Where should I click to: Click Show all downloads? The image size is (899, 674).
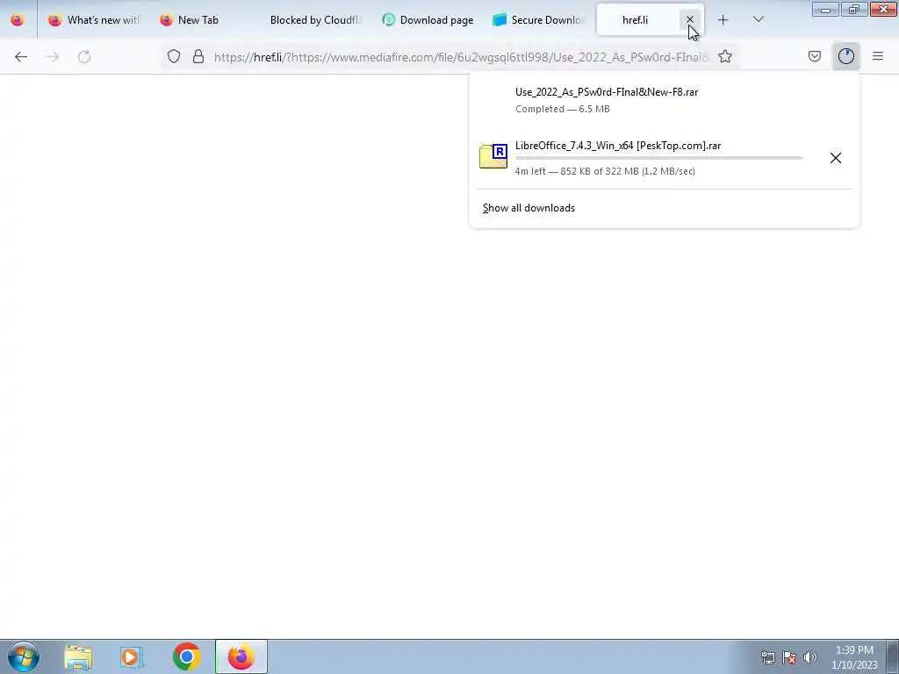tap(529, 208)
